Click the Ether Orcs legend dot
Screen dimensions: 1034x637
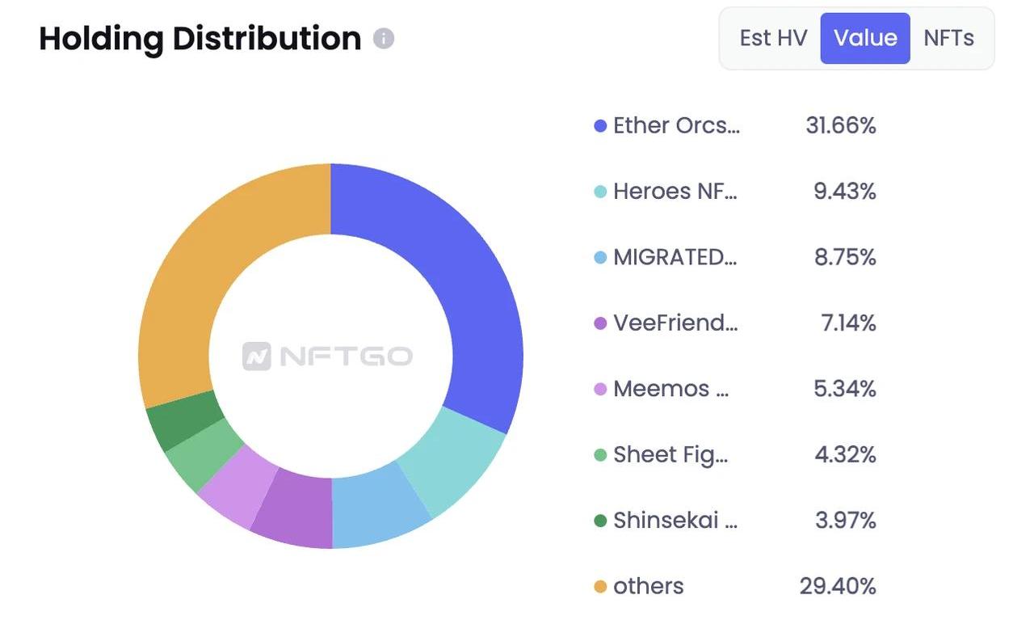click(600, 126)
